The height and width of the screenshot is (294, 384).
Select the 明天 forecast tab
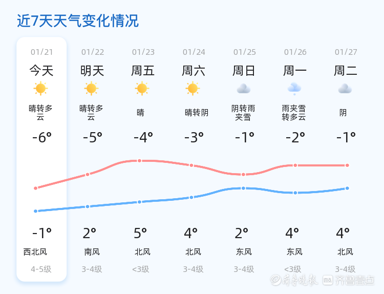pos(92,71)
